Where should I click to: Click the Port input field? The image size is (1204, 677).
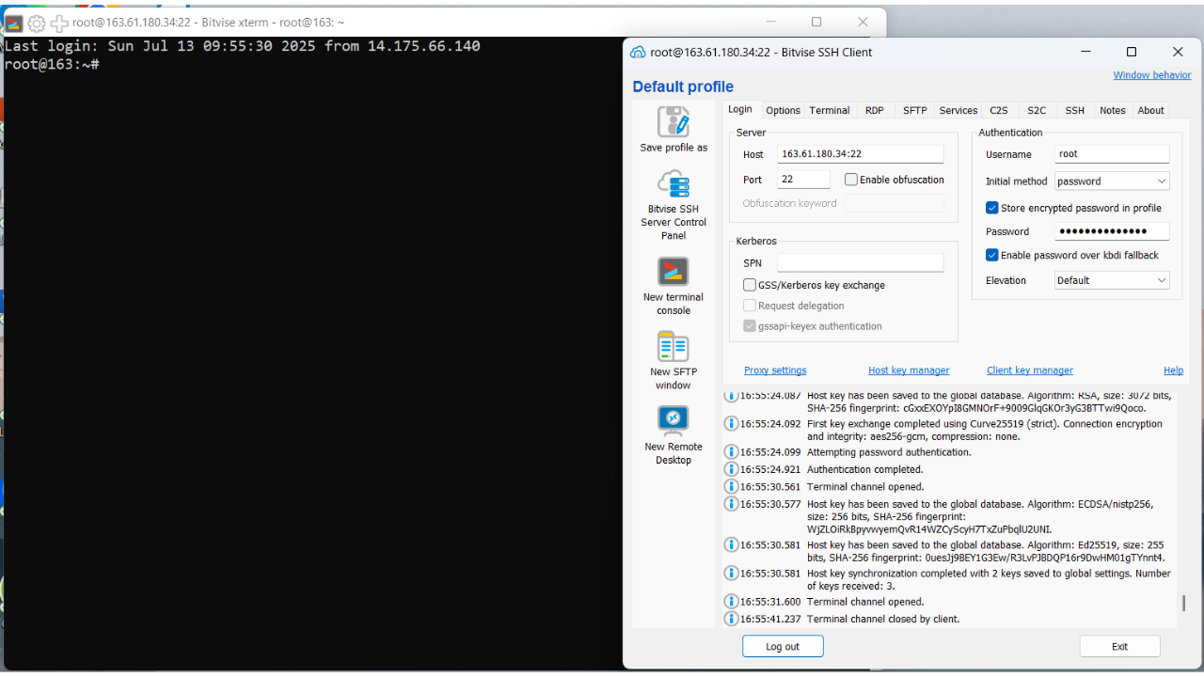[803, 179]
